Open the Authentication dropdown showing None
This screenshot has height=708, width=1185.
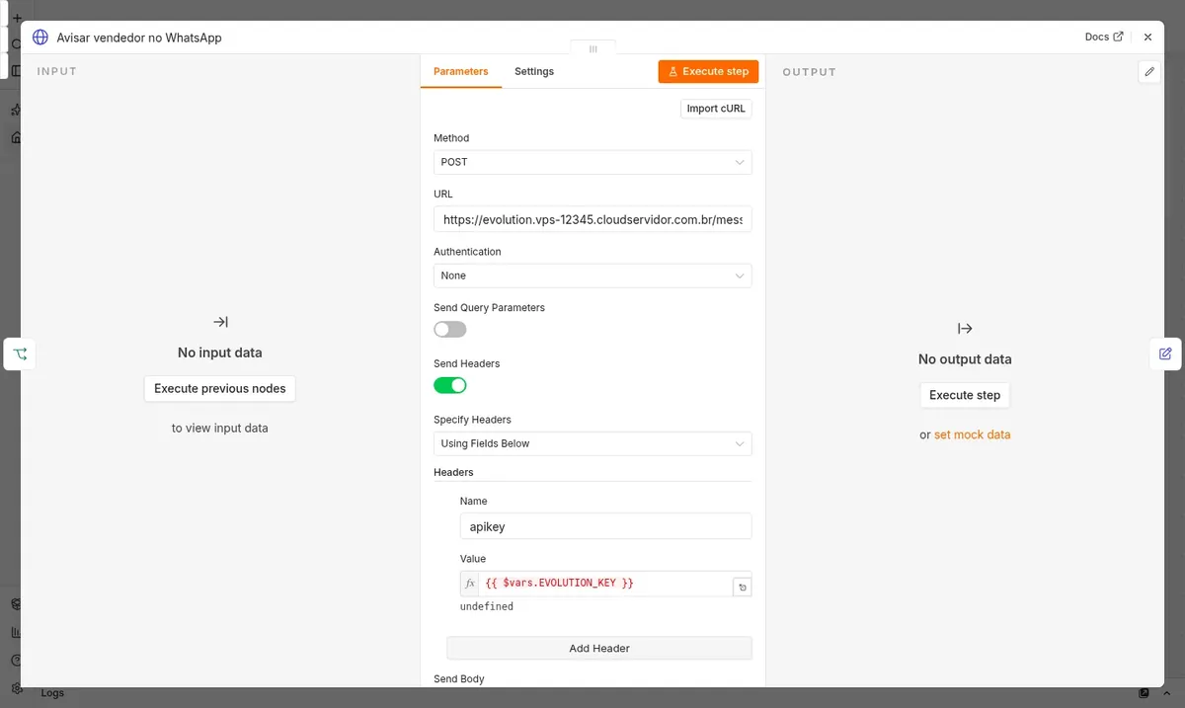pos(592,275)
